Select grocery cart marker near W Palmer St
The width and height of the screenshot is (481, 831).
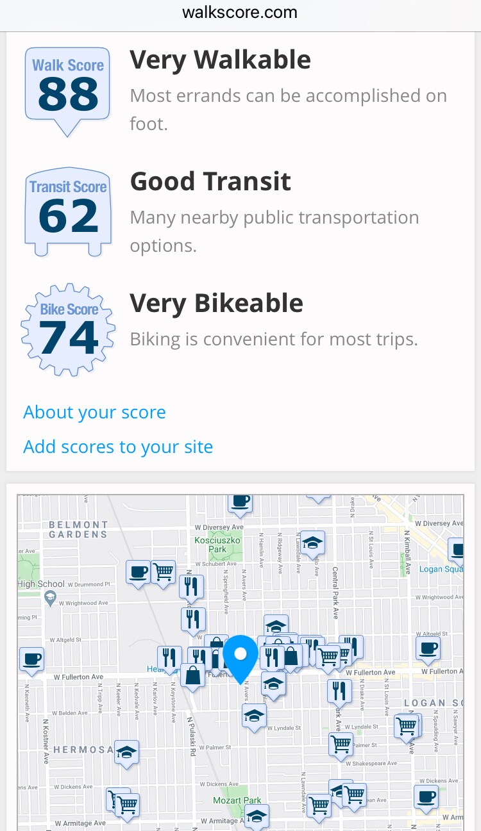click(x=341, y=743)
